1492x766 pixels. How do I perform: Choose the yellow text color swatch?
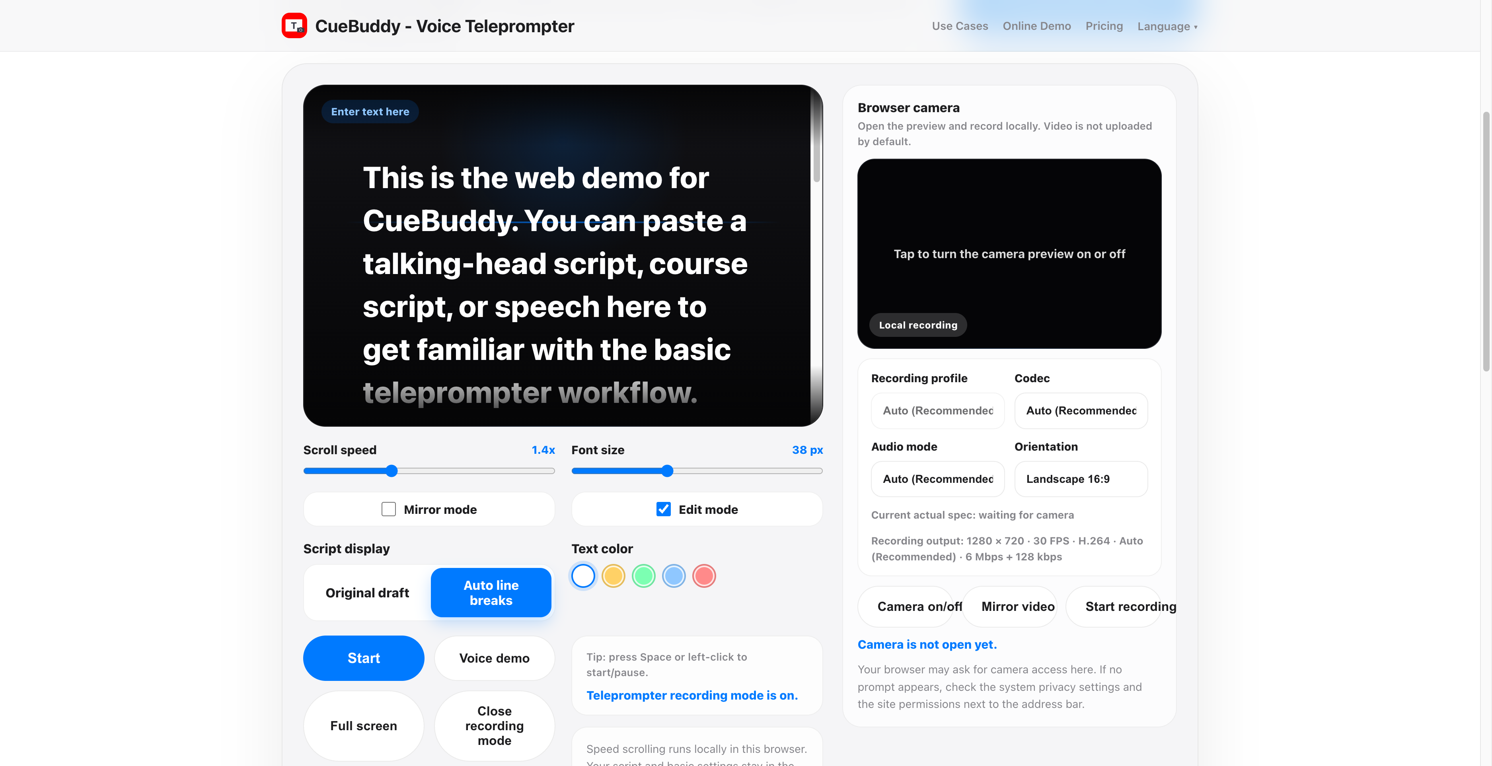click(614, 576)
